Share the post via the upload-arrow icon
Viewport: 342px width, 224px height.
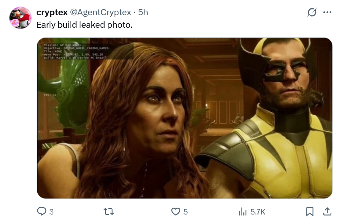pos(327,211)
